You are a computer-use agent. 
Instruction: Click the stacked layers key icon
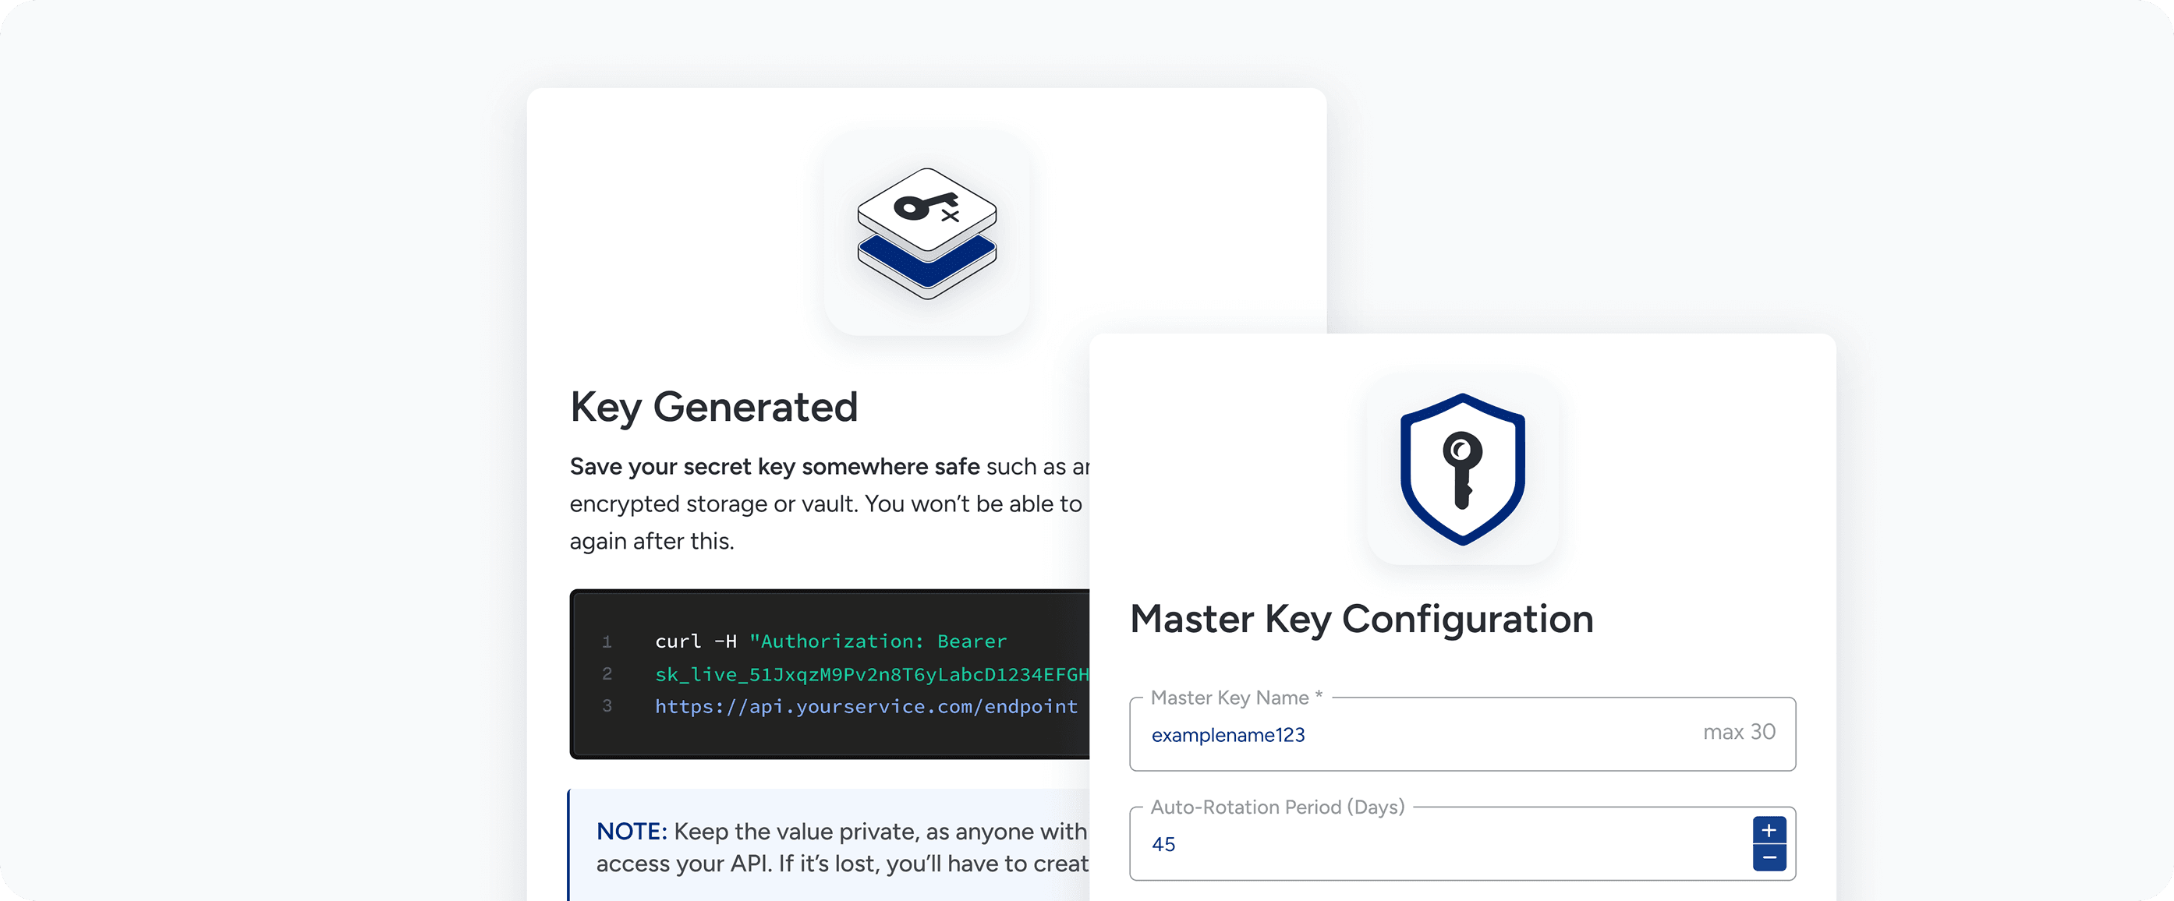926,233
